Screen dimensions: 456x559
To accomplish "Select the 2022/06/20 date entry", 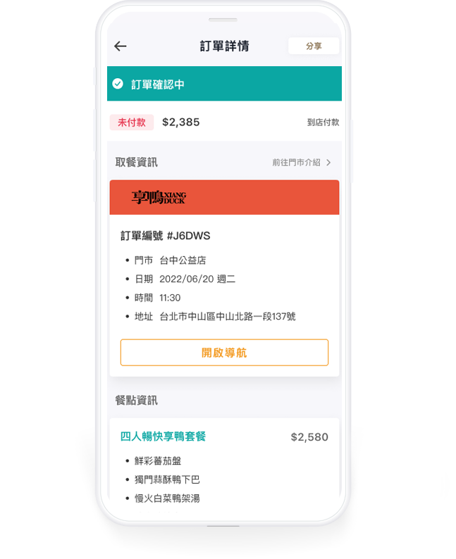I will coord(197,279).
